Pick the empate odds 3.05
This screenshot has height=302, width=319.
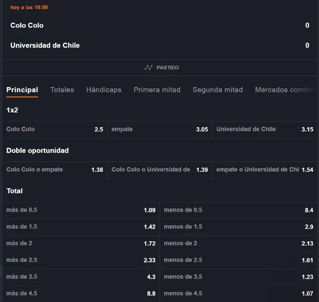click(159, 129)
